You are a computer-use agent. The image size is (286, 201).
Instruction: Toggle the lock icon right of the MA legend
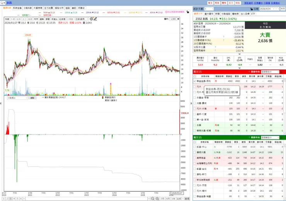(188, 12)
